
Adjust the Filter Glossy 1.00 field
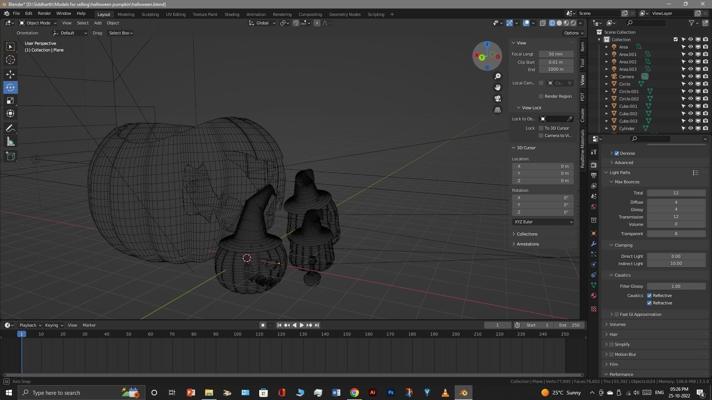(x=676, y=286)
